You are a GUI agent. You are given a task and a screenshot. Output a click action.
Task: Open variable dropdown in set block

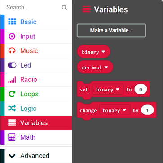pos(108,90)
